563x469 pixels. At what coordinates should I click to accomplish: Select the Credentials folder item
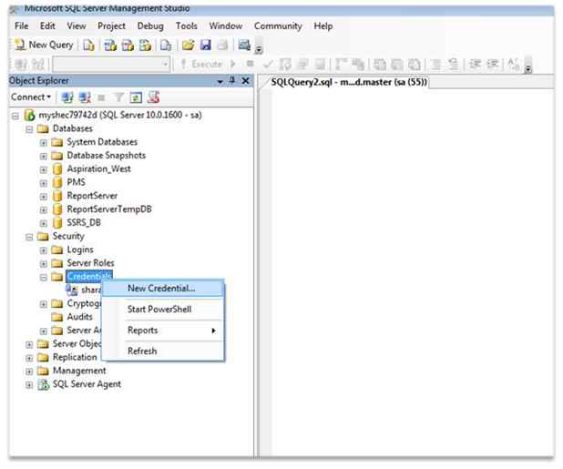click(89, 276)
